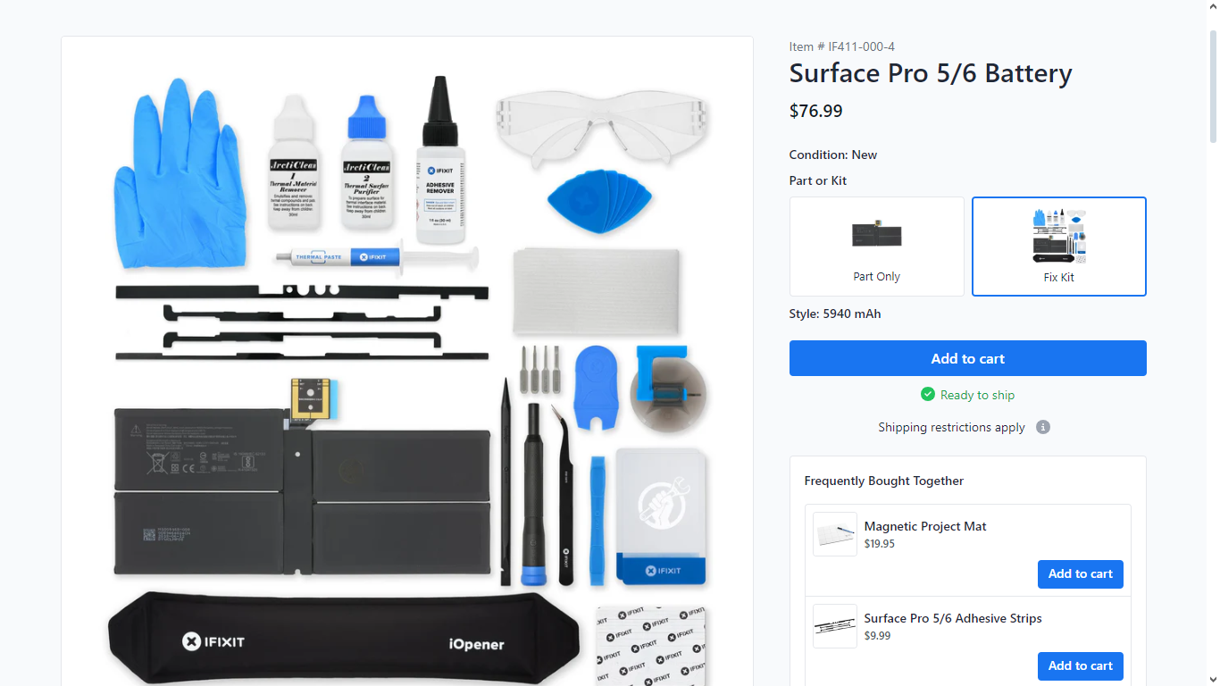Viewport: 1220px width, 686px height.
Task: Add Surface Pro battery to cart
Action: (x=968, y=358)
